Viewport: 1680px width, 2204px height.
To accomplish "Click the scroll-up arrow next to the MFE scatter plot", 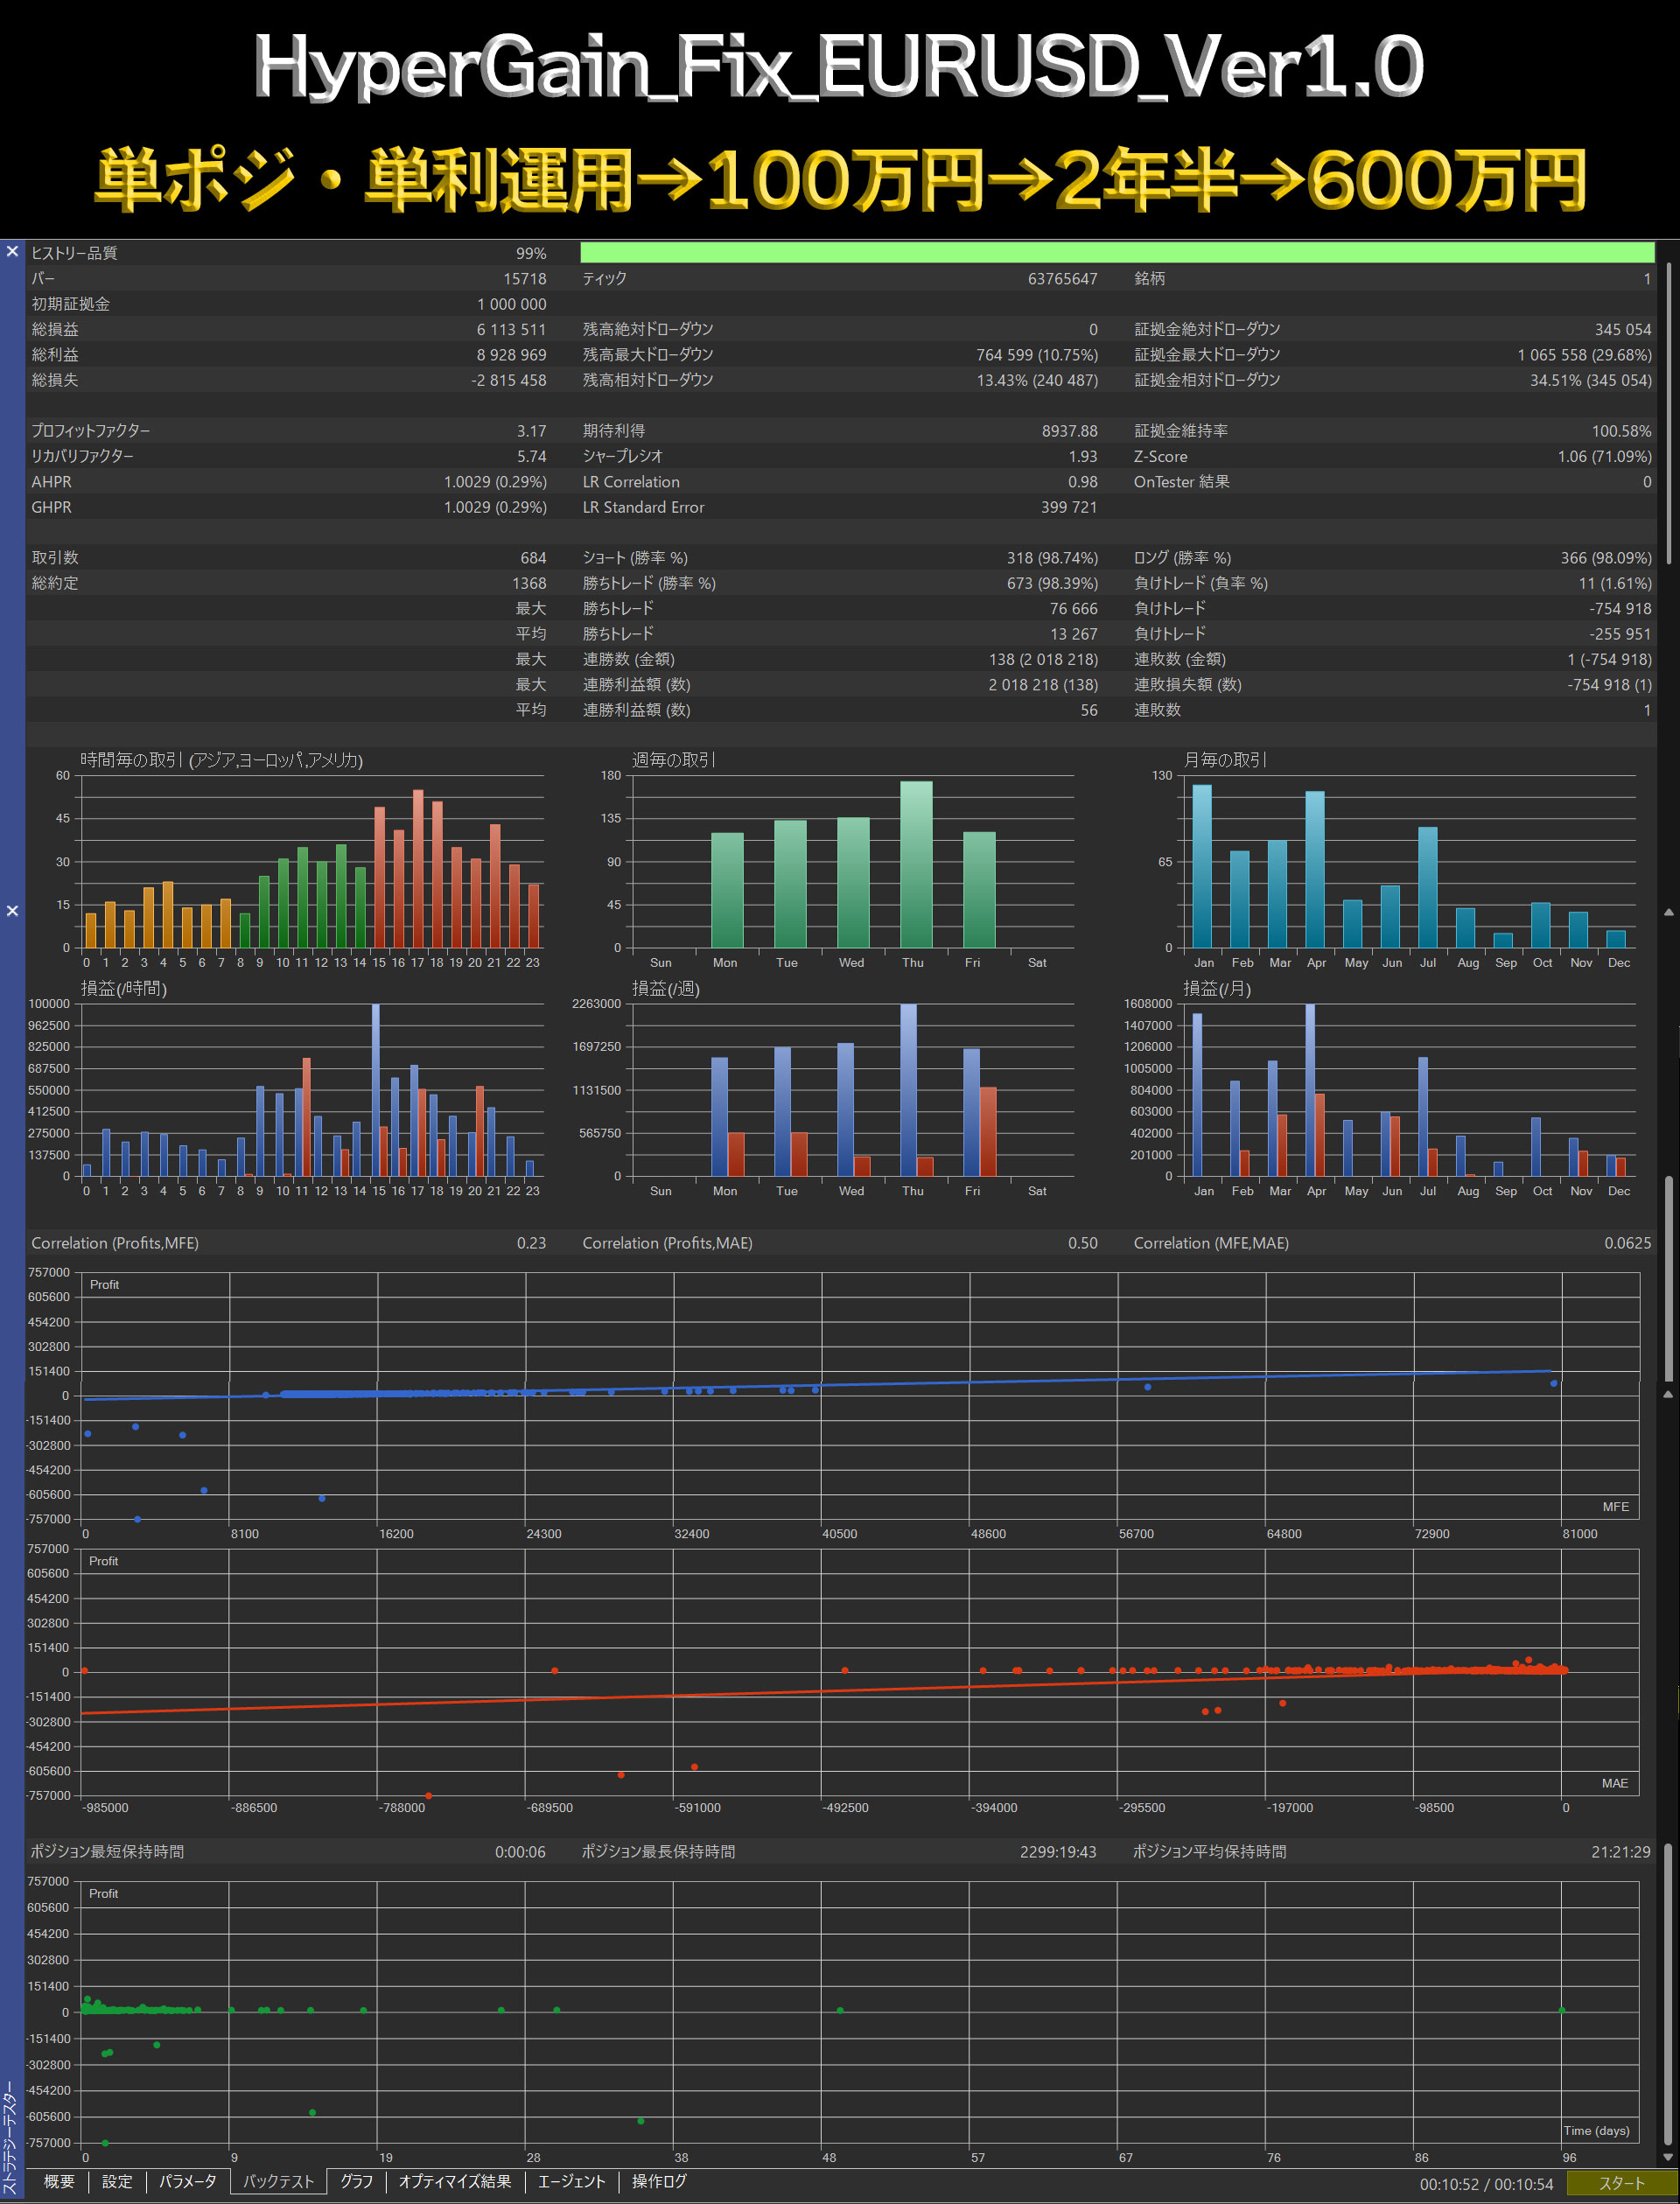I will tap(1668, 1393).
